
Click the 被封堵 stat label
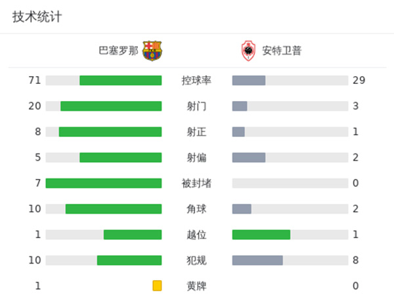click(x=196, y=183)
